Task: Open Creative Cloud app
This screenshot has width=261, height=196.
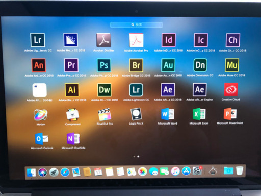Action: click(231, 90)
